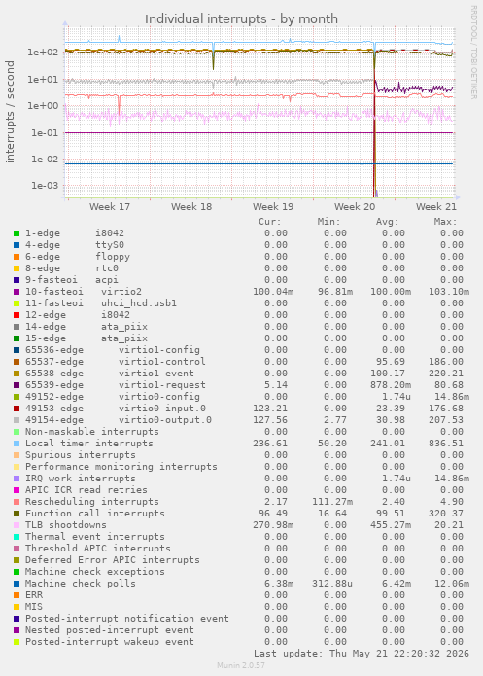Click the Munin 2.0.57 footer text
This screenshot has width=483, height=676.
point(241,665)
